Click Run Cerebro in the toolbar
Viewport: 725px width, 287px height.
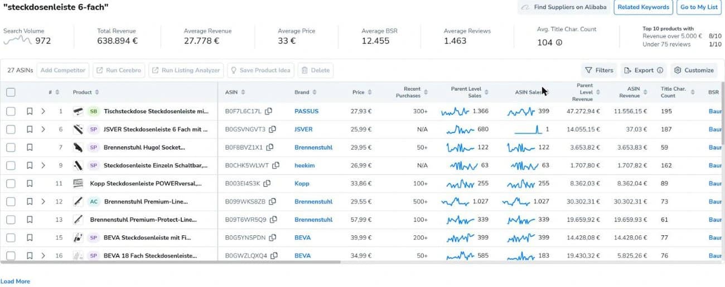coord(118,71)
